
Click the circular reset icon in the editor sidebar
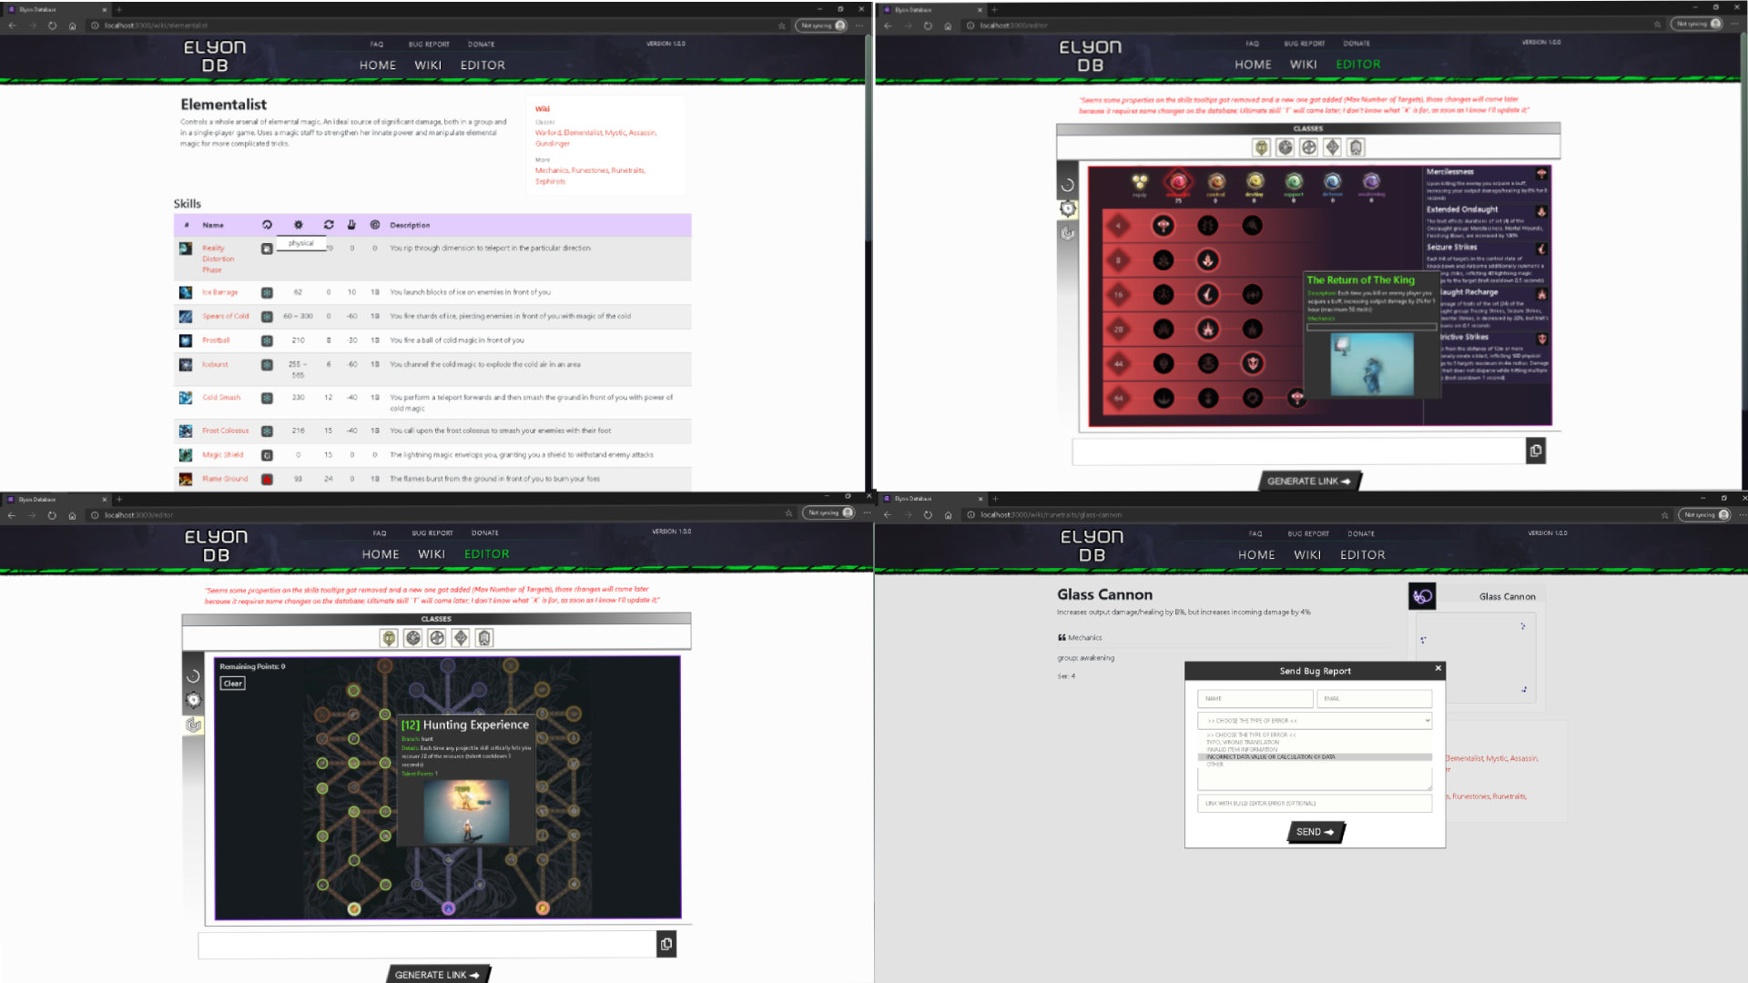(1068, 185)
